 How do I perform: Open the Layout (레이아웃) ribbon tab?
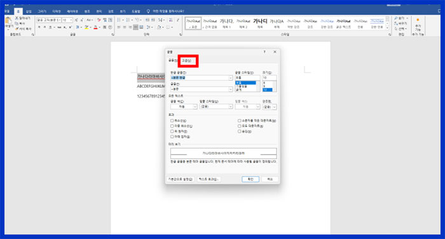(72, 11)
